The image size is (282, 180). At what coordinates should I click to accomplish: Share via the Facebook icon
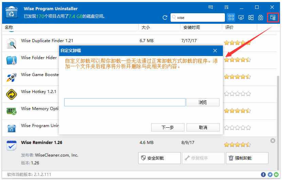263,175
